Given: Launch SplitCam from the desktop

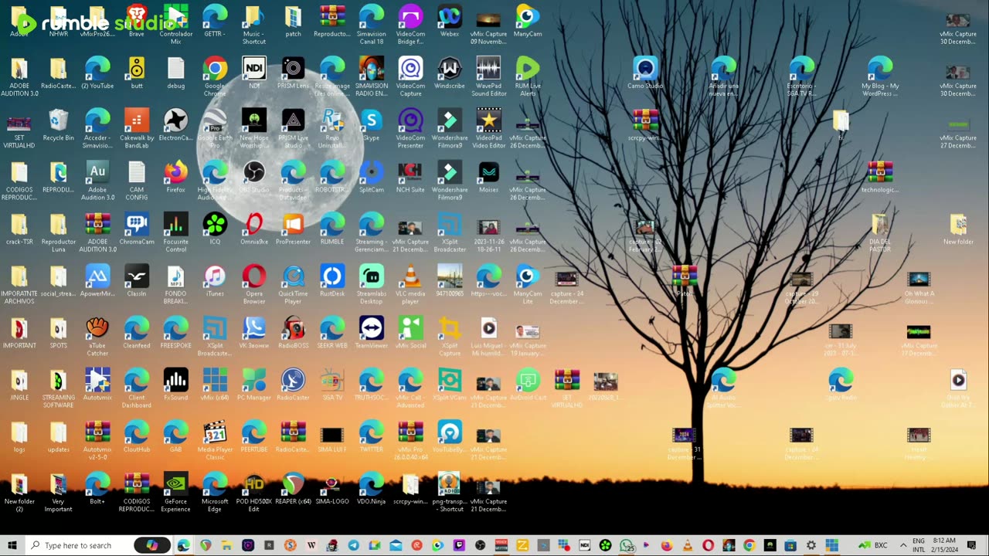Looking at the screenshot, I should coord(372,176).
